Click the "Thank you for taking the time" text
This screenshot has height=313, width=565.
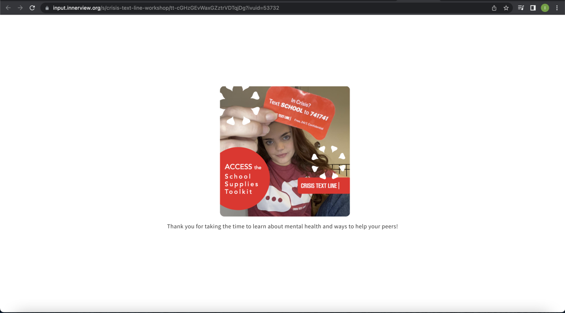[x=282, y=227]
